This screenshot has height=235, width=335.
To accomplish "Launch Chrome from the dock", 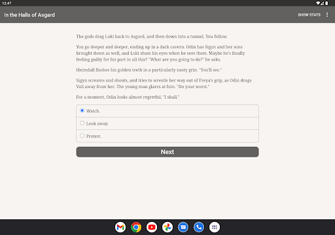I will coord(136,227).
